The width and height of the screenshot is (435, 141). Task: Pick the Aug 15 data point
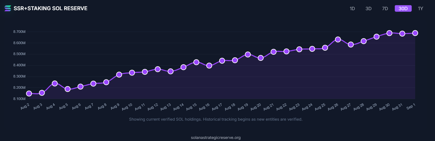[x=196, y=62]
